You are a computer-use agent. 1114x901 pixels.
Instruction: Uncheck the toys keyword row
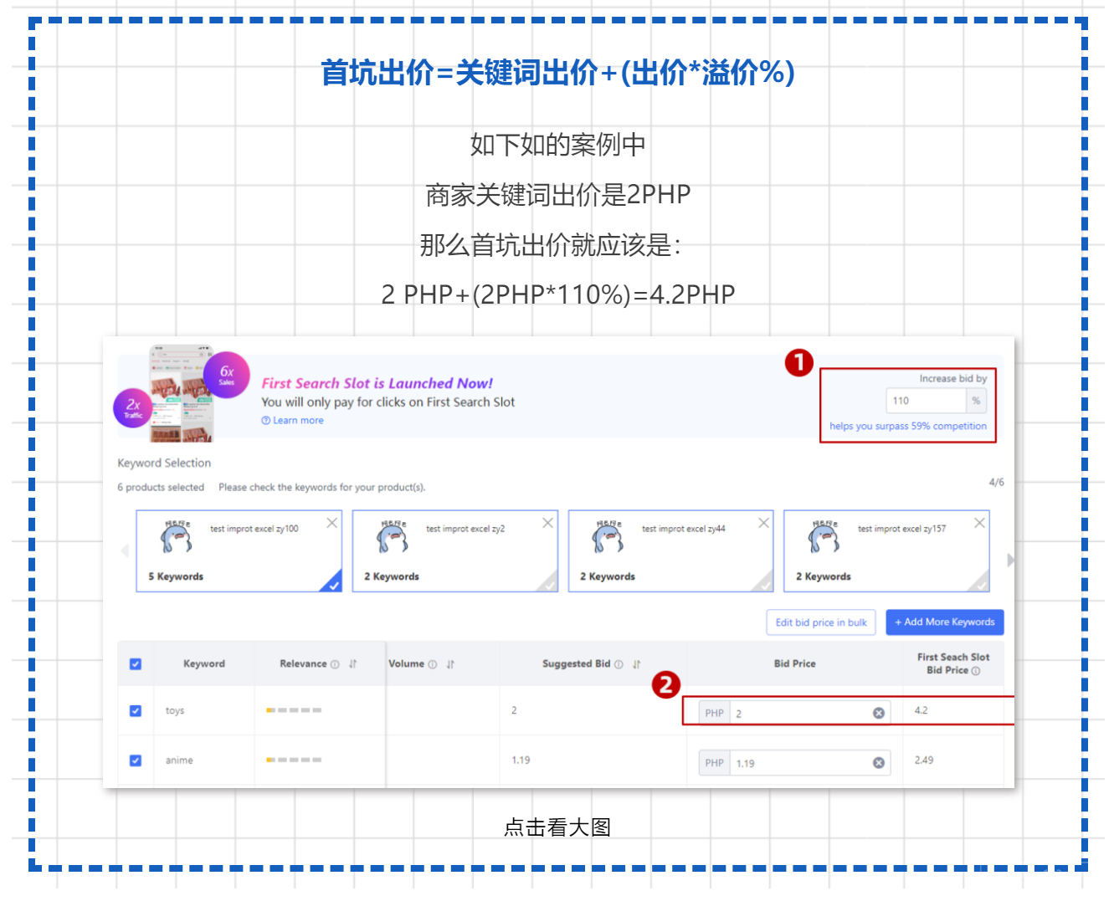(136, 710)
